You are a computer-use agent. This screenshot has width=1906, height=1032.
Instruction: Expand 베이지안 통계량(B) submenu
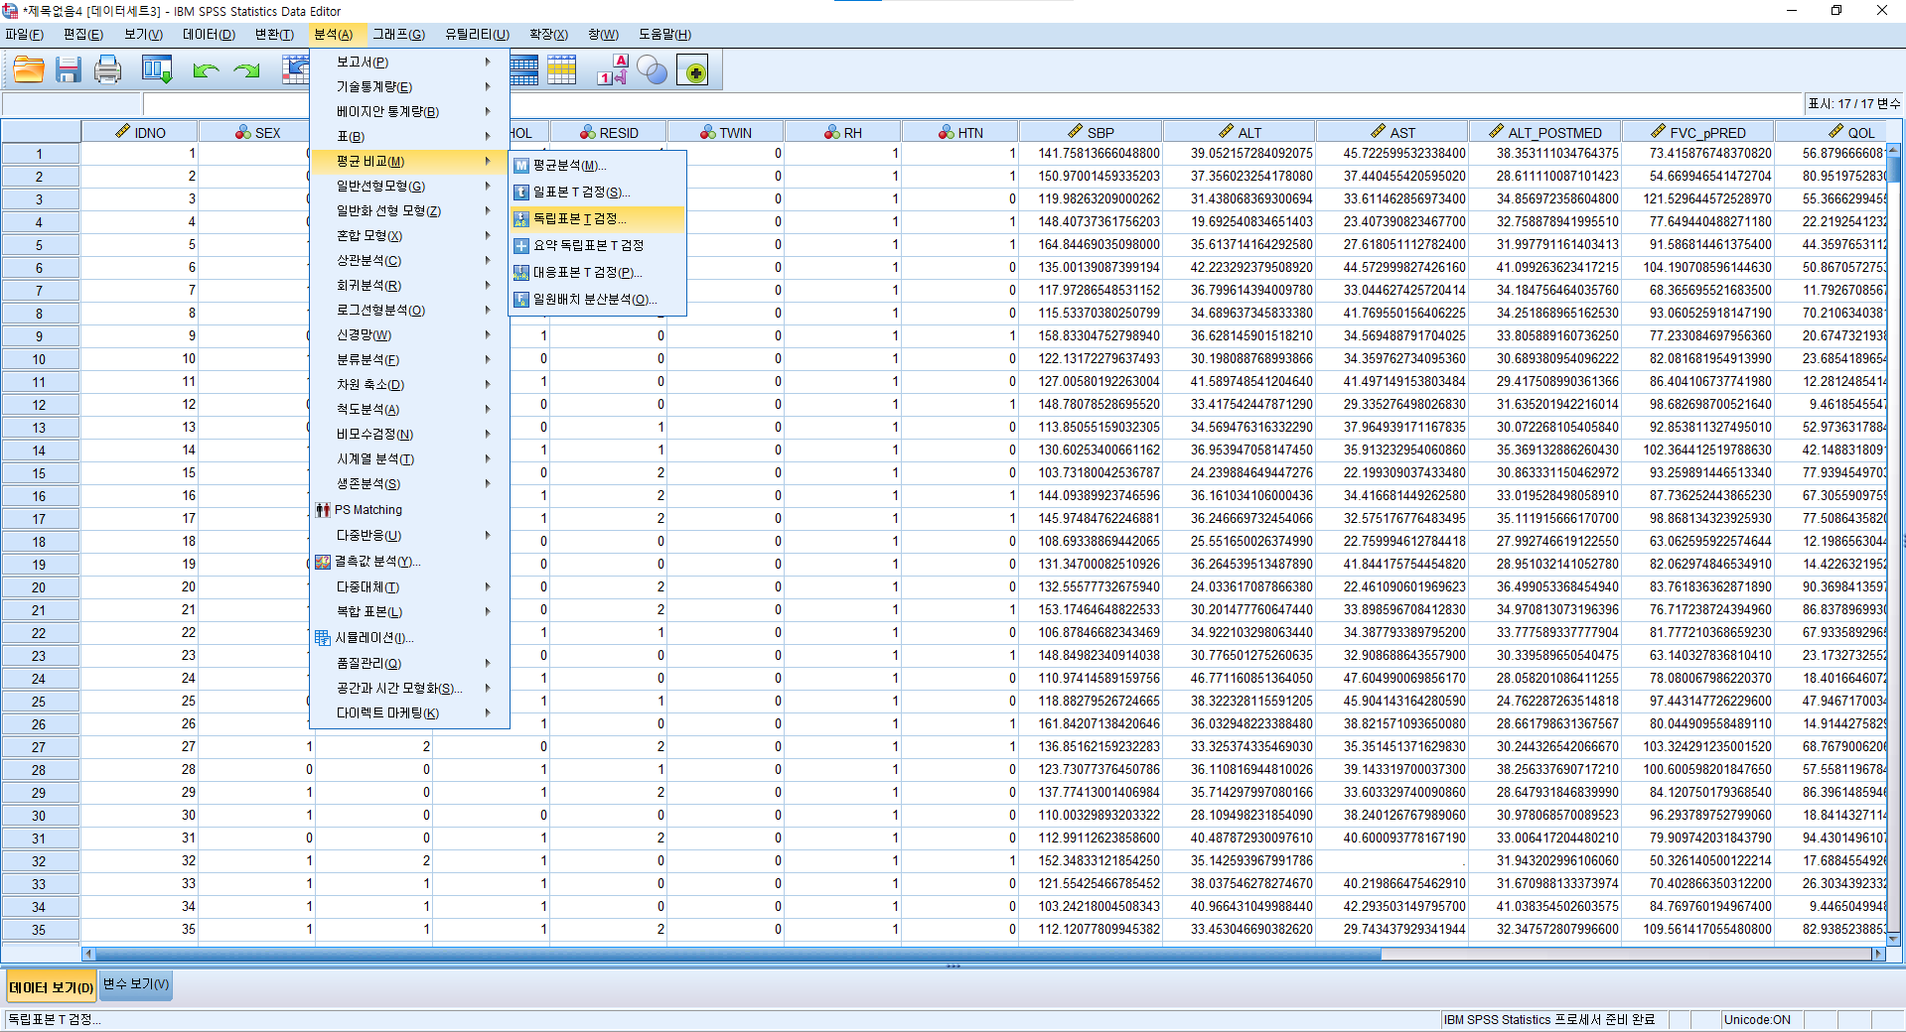coord(409,112)
